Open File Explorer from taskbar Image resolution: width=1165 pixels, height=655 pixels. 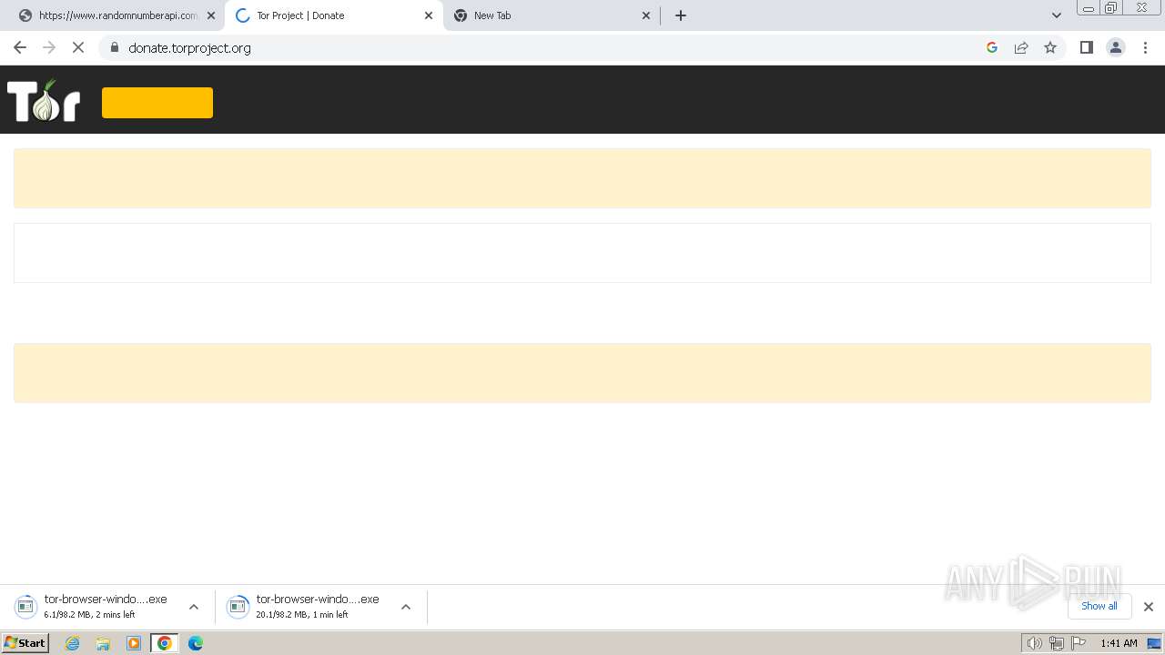click(x=103, y=643)
